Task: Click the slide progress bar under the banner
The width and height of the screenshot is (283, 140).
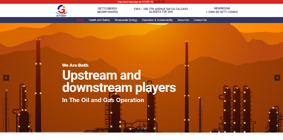Action: (x=42, y=132)
